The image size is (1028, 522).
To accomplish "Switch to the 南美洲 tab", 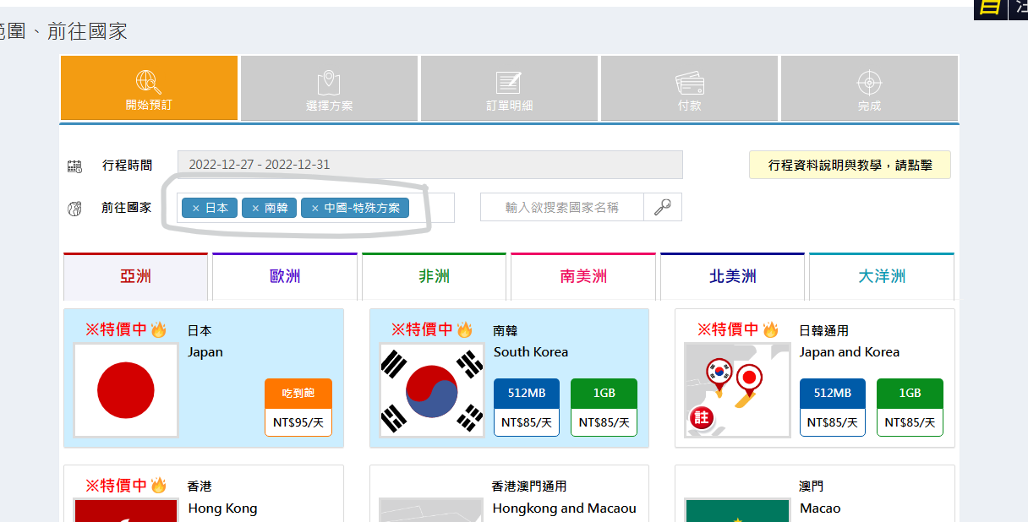I will pyautogui.click(x=583, y=276).
